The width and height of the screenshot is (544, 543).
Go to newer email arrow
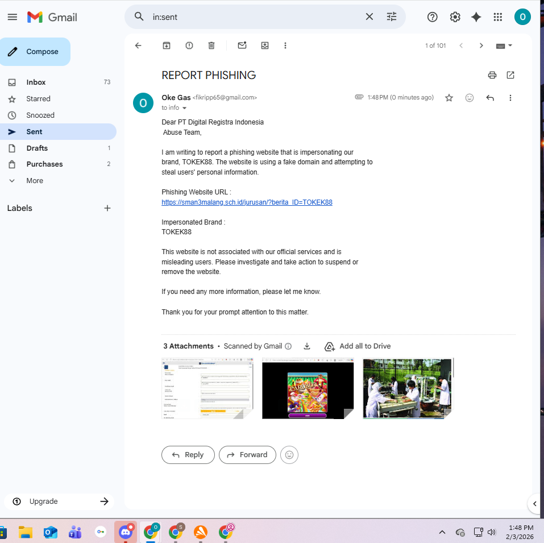tap(461, 45)
